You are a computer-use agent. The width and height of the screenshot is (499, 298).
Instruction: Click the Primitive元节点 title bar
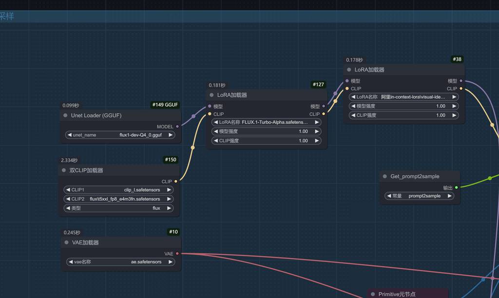(x=407, y=294)
